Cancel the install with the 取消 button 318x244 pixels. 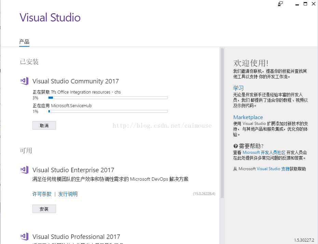click(x=44, y=126)
